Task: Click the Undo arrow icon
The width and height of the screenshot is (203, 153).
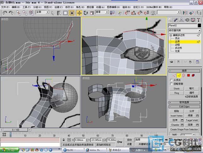Action: coord(5,13)
